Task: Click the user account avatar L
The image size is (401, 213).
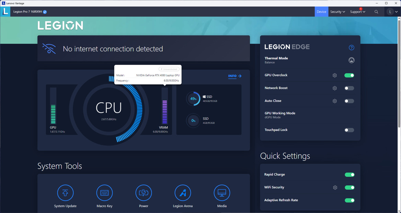Action: pyautogui.click(x=390, y=12)
